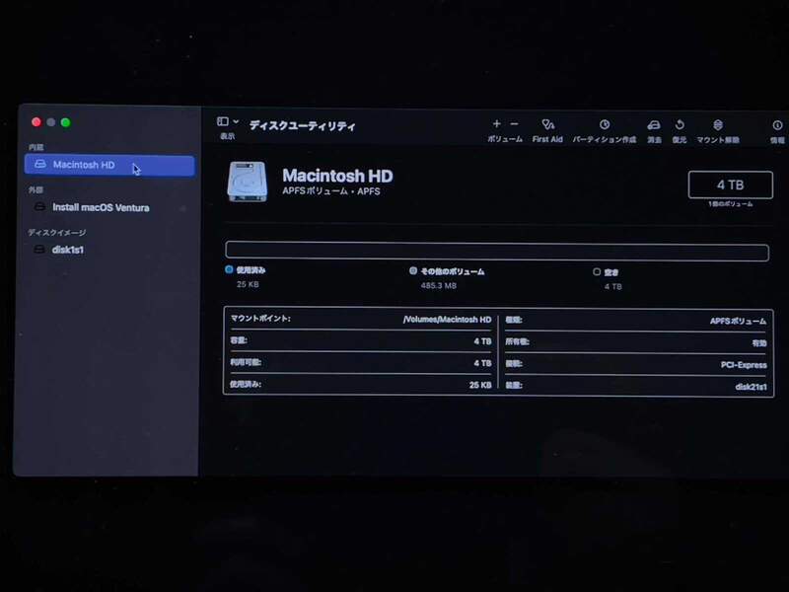Screen dimensions: 789x592
Task: Click the PCI-Express connection value
Action: (x=744, y=365)
